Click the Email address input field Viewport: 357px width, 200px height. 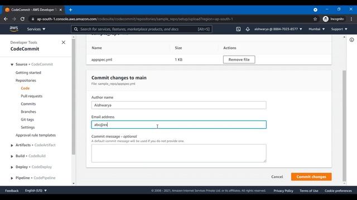(178, 124)
